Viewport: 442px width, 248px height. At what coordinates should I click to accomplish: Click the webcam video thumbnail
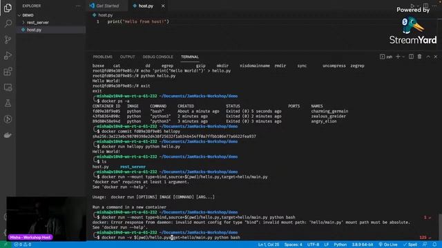pos(46,218)
